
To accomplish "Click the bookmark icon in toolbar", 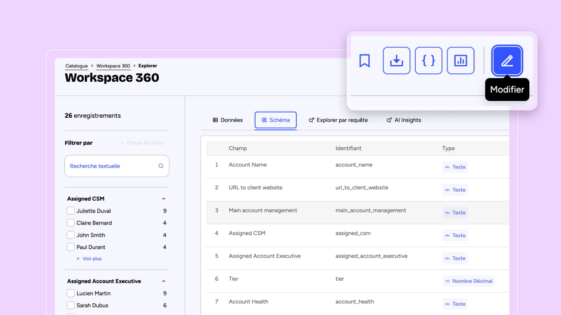I will point(364,61).
